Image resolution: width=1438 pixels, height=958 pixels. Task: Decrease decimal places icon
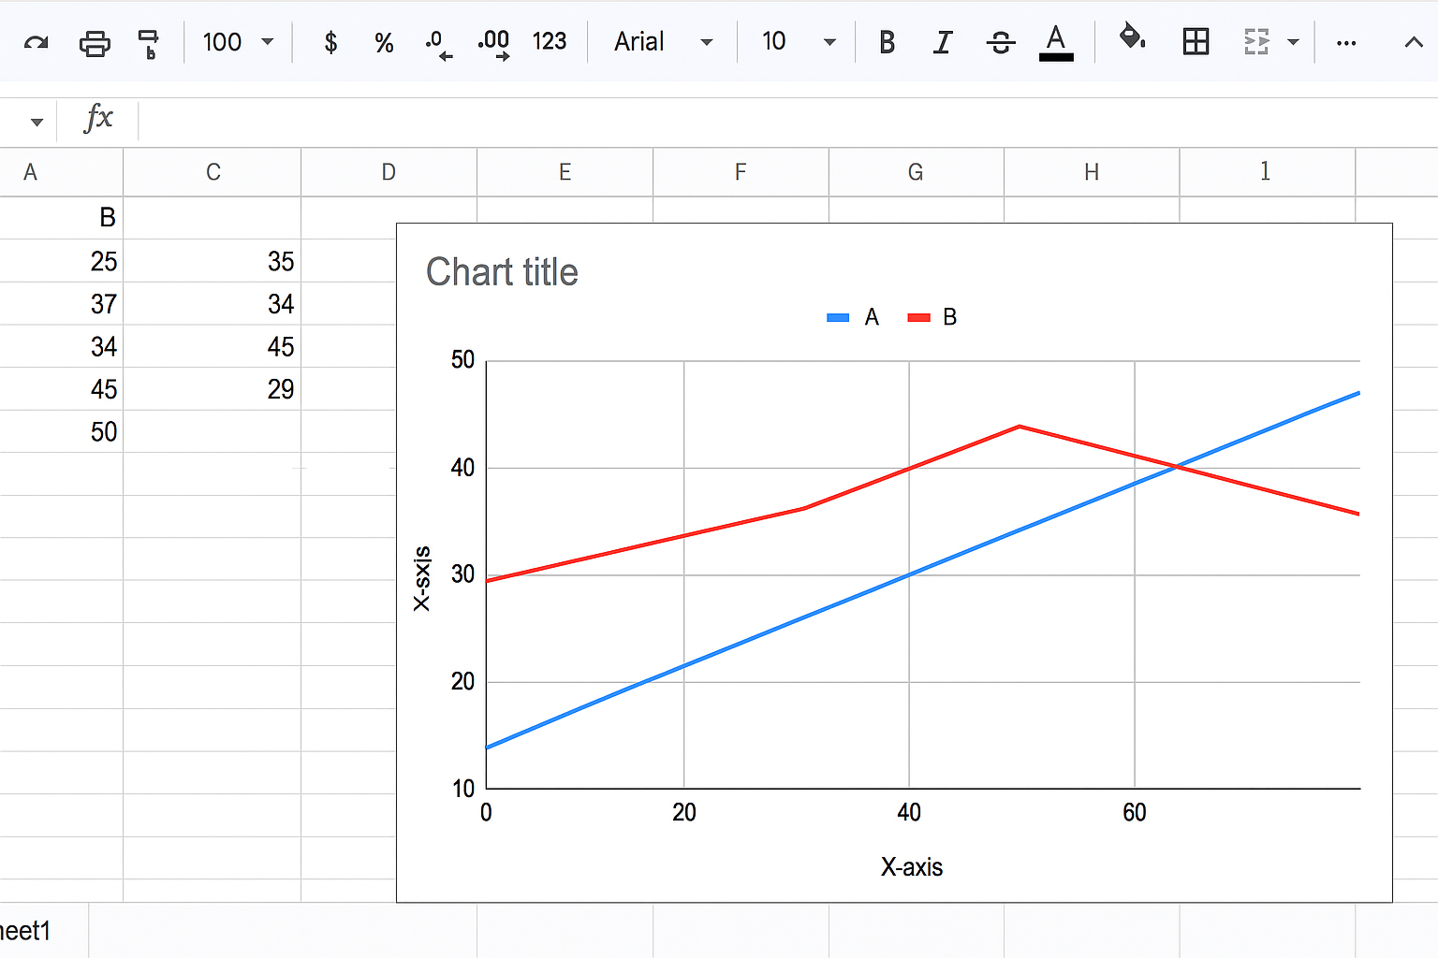438,43
